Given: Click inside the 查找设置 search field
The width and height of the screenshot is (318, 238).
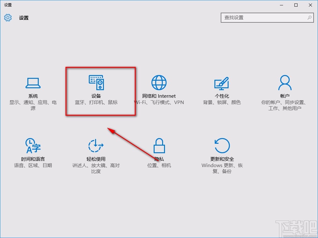Looking at the screenshot, I should (x=264, y=18).
